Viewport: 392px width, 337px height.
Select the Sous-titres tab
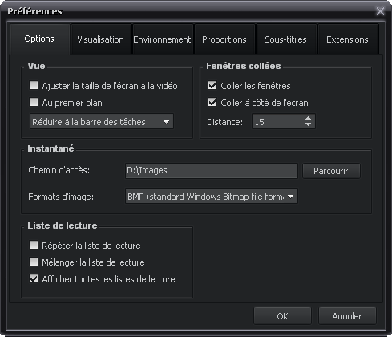point(285,39)
